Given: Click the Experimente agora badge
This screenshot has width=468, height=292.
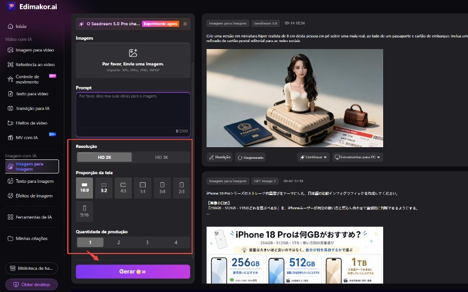Looking at the screenshot, I should point(160,24).
